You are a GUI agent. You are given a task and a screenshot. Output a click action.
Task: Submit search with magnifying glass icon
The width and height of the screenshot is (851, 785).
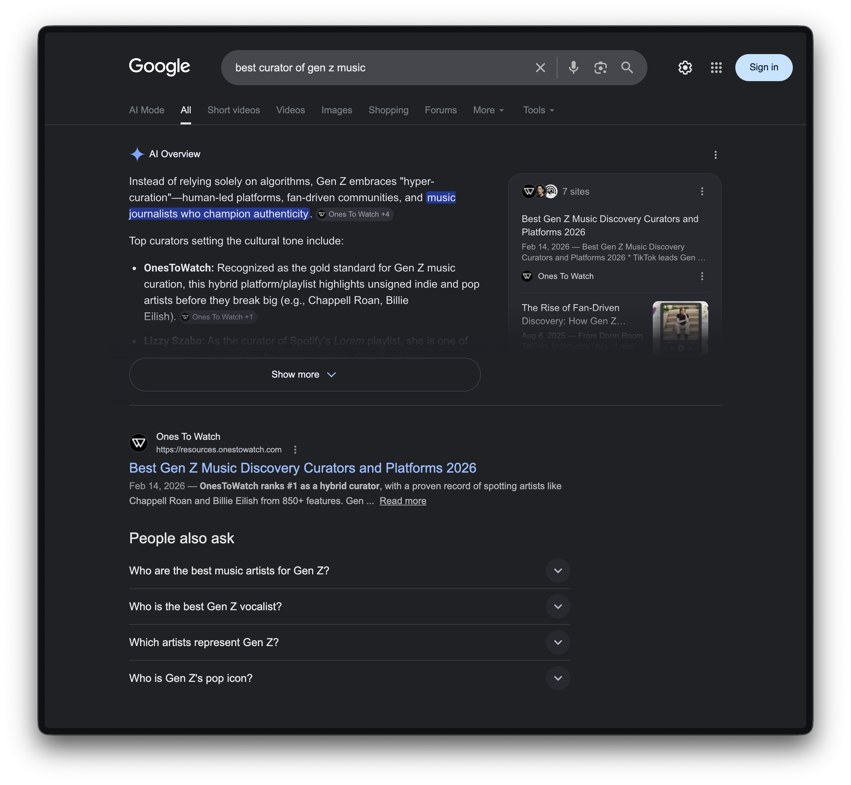coord(627,68)
